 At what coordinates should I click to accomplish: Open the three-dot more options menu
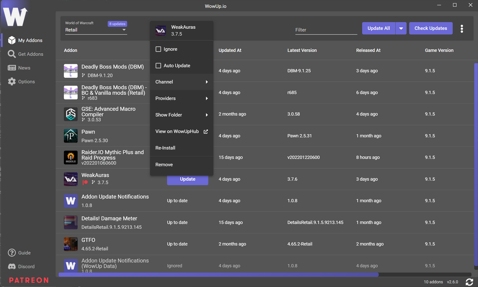tap(462, 29)
